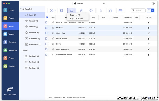Edit info for On A Roll

pyautogui.click(x=149, y=28)
